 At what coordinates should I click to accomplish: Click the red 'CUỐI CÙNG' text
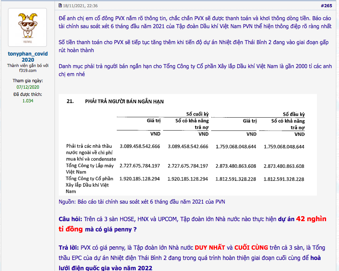(251, 247)
